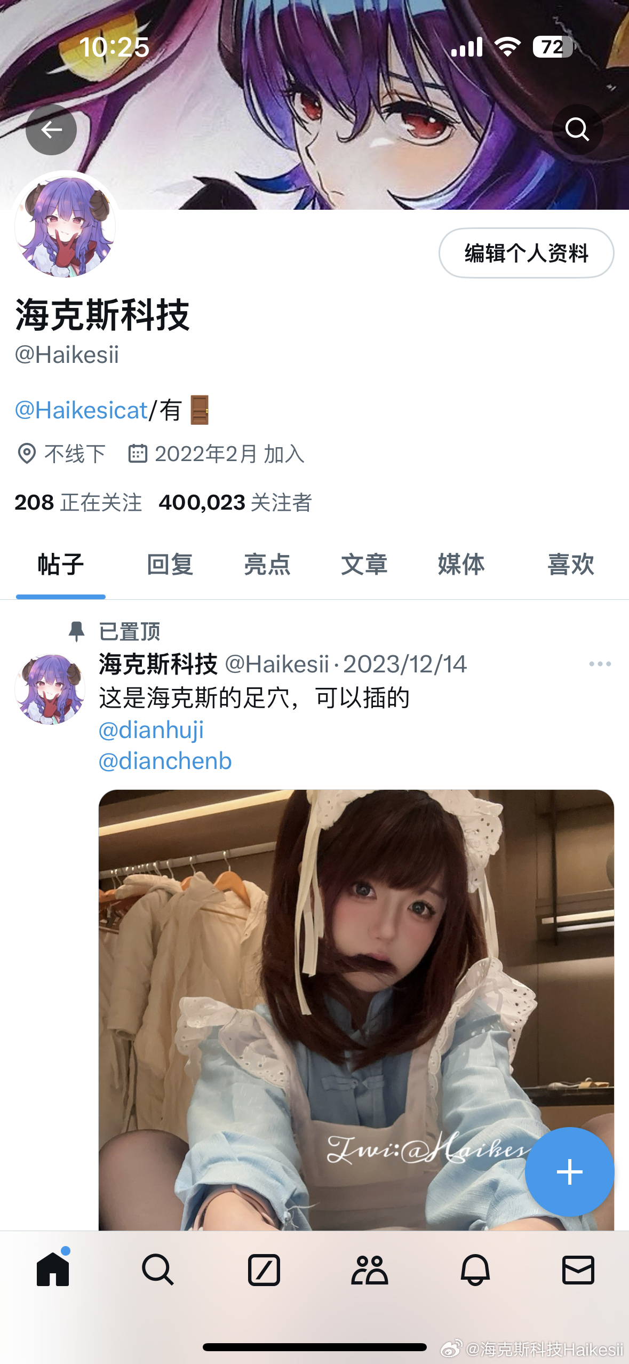Image resolution: width=629 pixels, height=1364 pixels.
Task: Open the profile avatar picture
Action: pos(65,226)
